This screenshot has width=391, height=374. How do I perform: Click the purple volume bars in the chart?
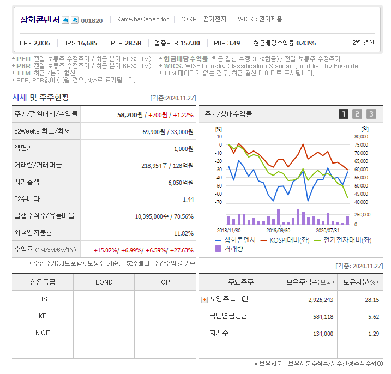(x=288, y=218)
